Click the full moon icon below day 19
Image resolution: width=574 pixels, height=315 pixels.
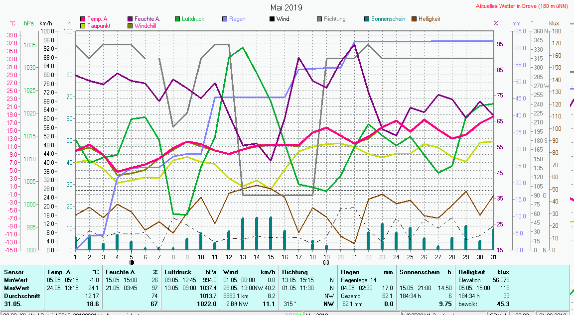[326, 262]
